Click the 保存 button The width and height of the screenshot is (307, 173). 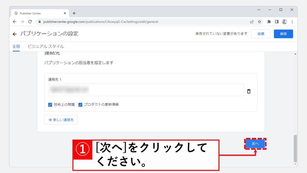pyautogui.click(x=283, y=34)
